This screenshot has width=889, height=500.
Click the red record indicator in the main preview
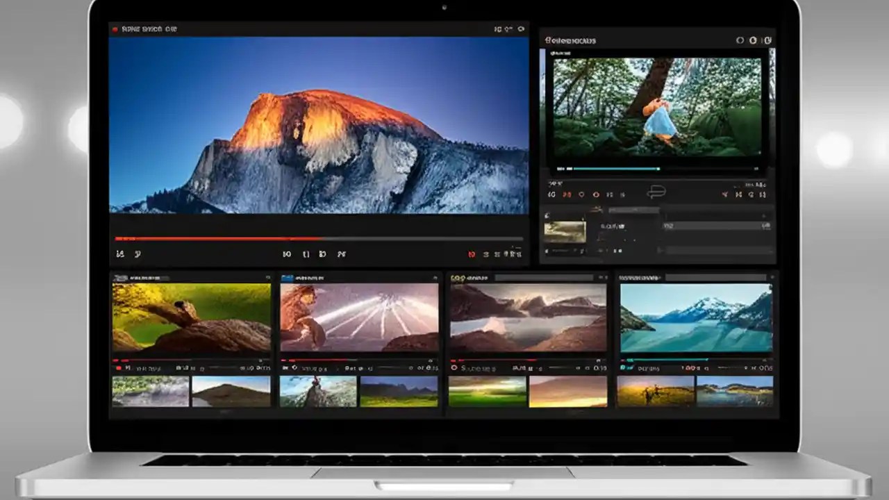pos(115,28)
